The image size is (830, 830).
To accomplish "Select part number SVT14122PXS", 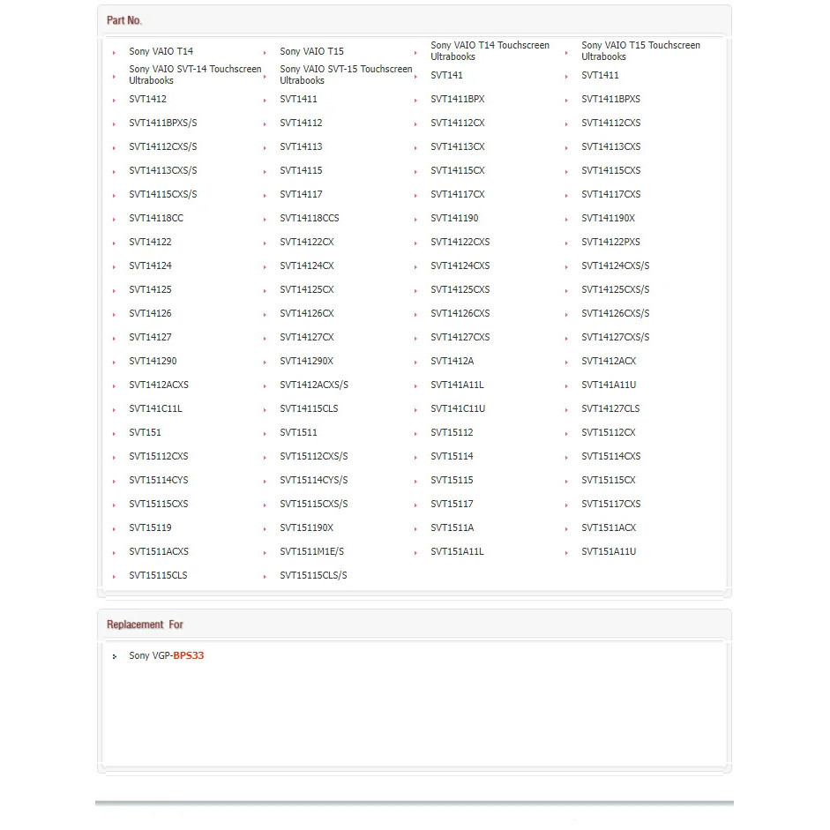I will coord(610,243).
